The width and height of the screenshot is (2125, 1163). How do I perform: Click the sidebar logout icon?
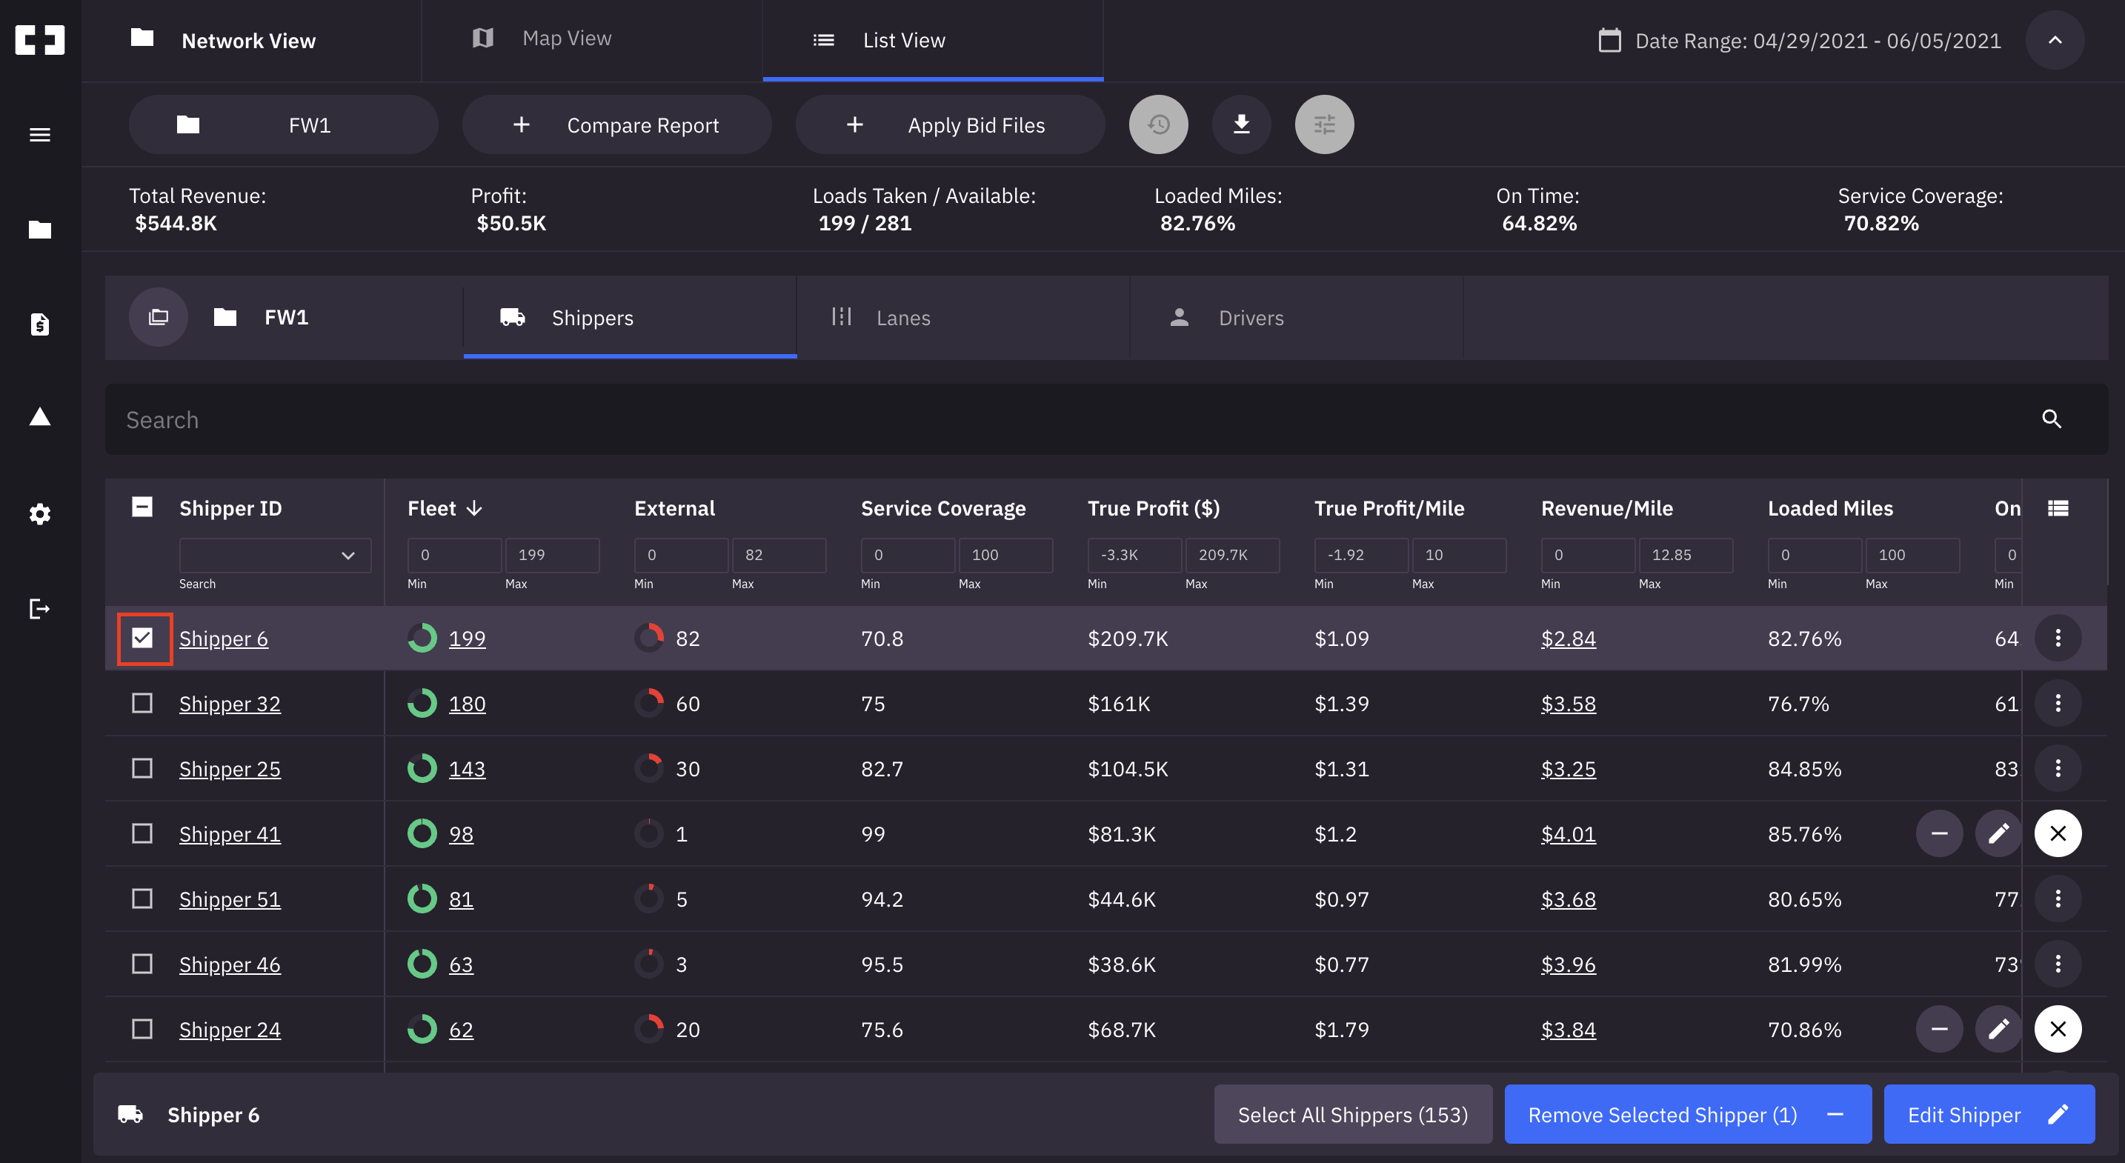pos(39,609)
